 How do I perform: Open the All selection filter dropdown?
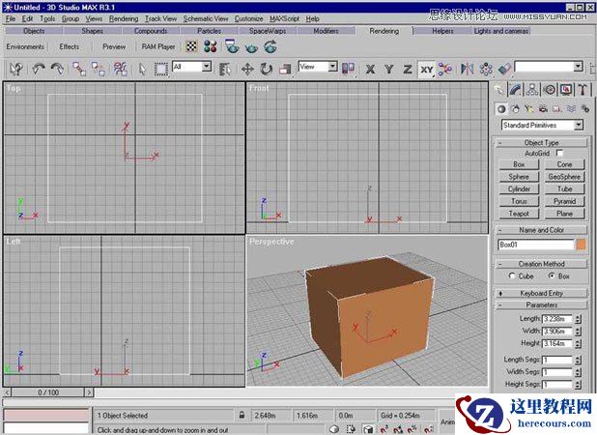tap(191, 67)
